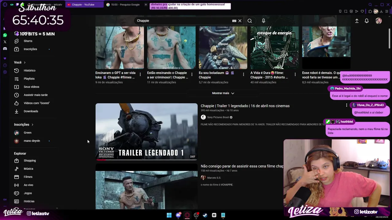Open the sidebar history clock icon
This screenshot has height=220, width=392.
coord(5,65)
